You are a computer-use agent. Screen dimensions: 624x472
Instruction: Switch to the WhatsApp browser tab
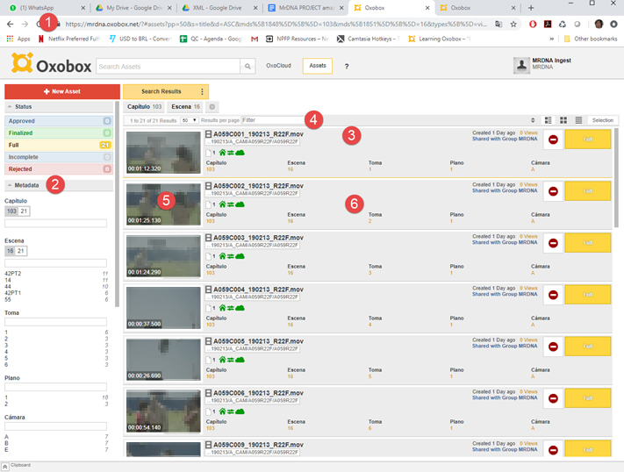47,8
